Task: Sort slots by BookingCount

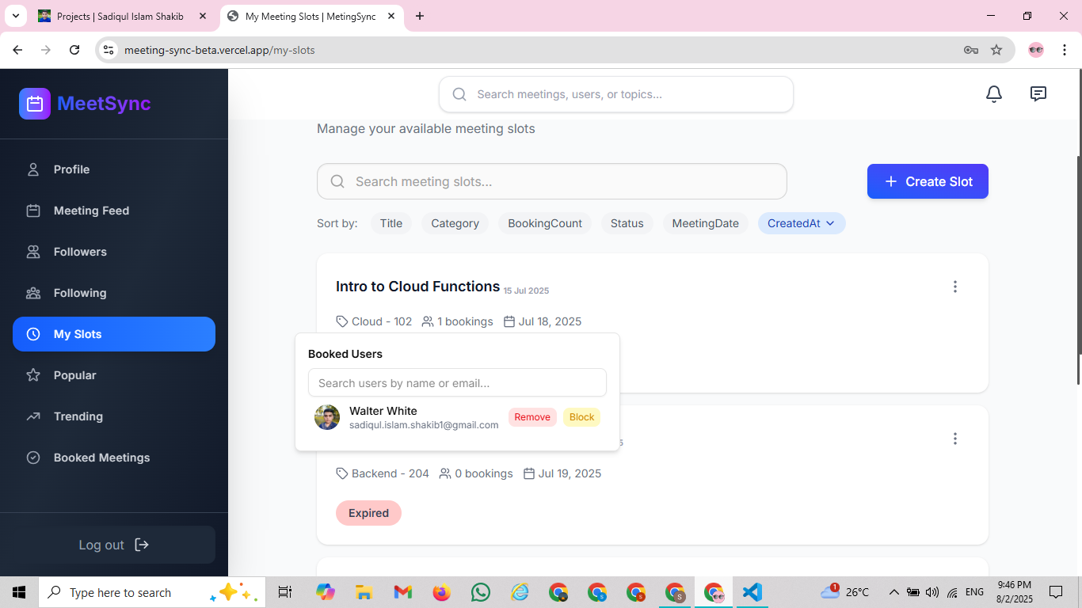Action: tap(545, 223)
